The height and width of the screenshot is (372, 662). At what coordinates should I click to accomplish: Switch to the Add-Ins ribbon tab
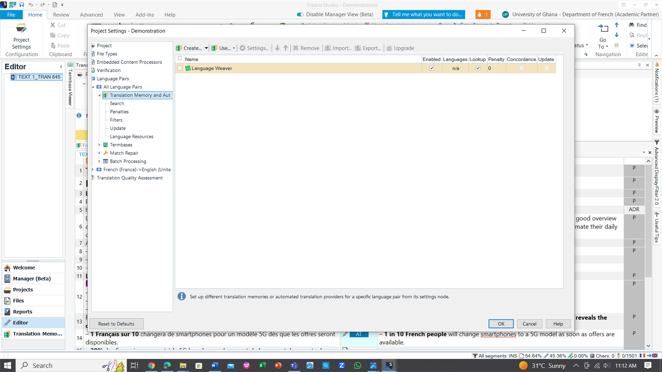click(145, 15)
